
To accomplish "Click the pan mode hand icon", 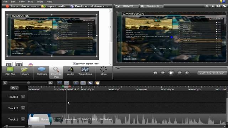I will coord(213,6).
